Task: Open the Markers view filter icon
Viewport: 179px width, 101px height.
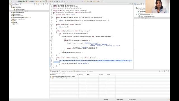Action: pos(160,71)
